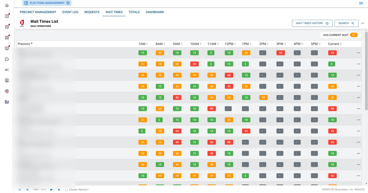Open the contact badge sidebar icon
This screenshot has width=368, height=193.
point(7,80)
